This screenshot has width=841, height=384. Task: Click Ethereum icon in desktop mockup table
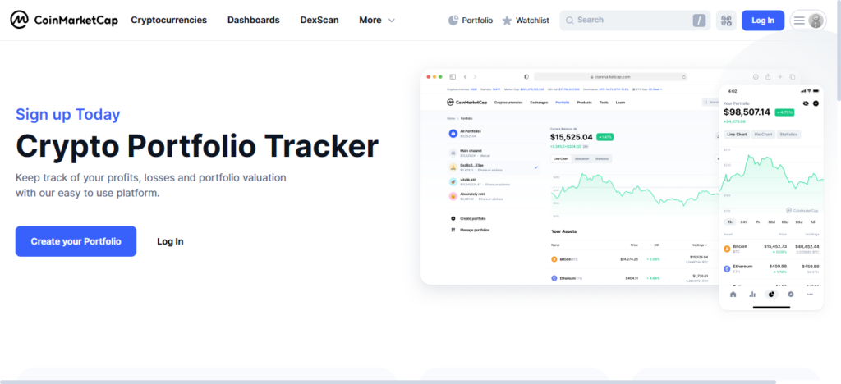pyautogui.click(x=554, y=278)
